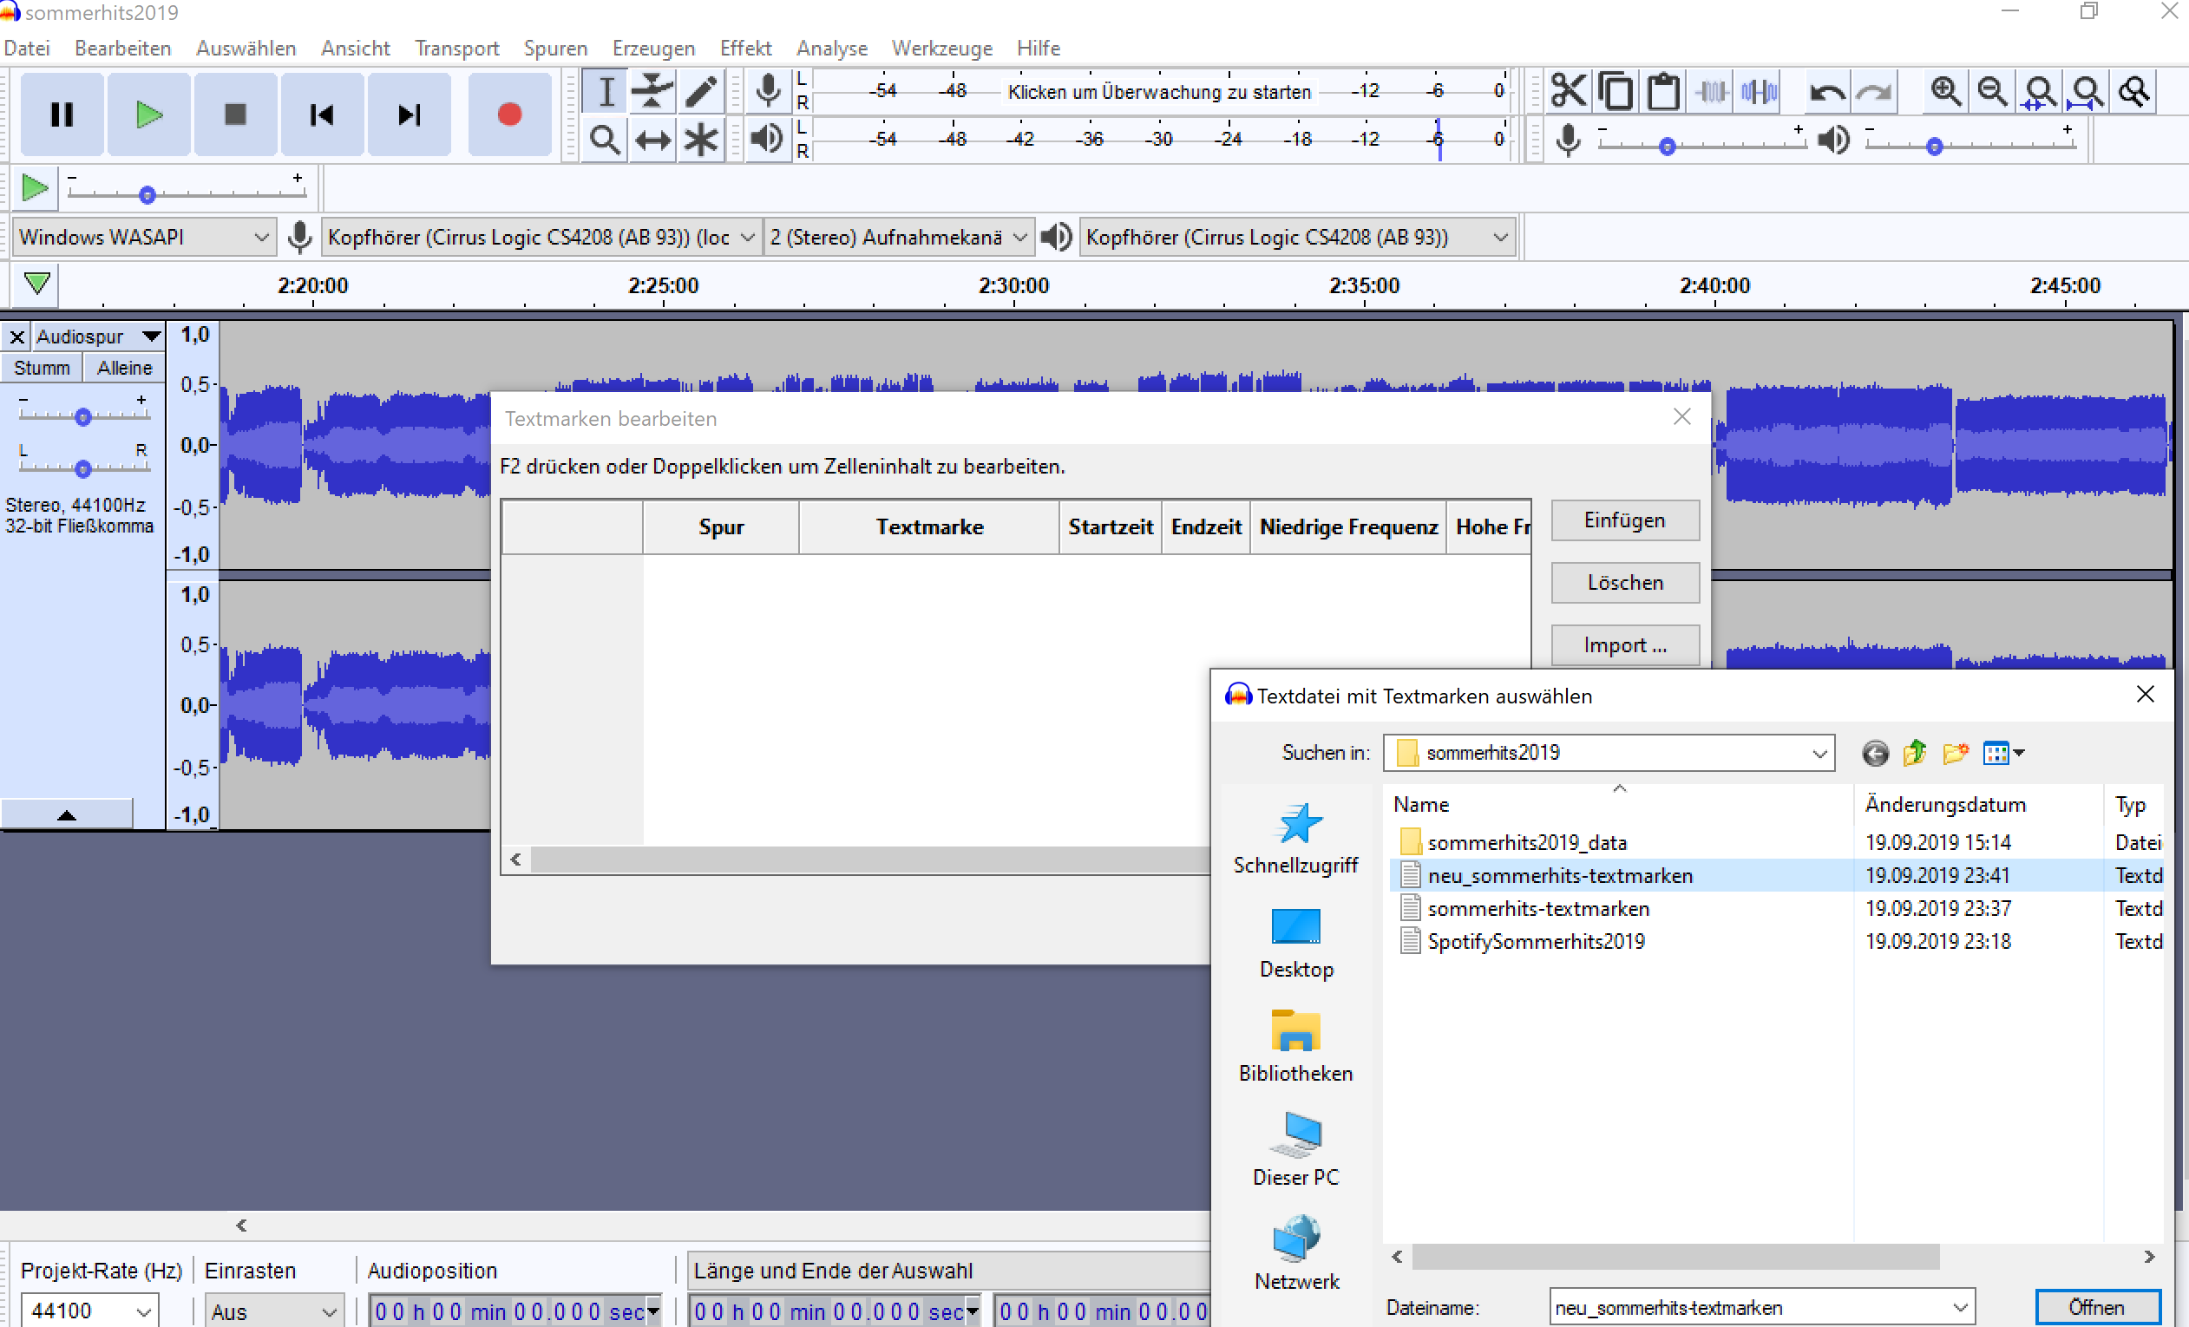Open the Windows WASAPI host dropdown
Screen dimensions: 2189x1327
(x=143, y=237)
